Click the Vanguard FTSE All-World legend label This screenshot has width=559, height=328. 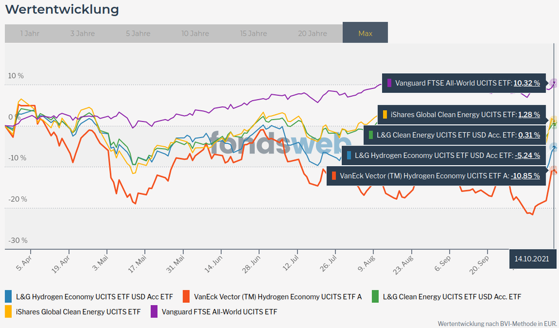pyautogui.click(x=219, y=312)
